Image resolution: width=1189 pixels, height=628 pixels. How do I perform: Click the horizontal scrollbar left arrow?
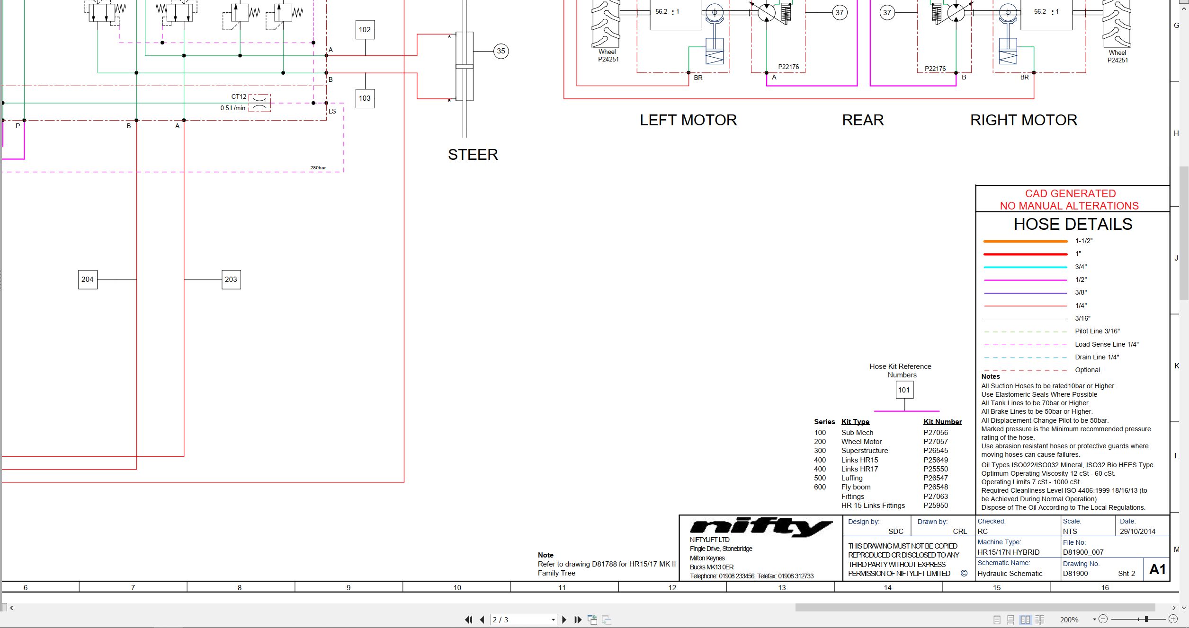[11, 608]
